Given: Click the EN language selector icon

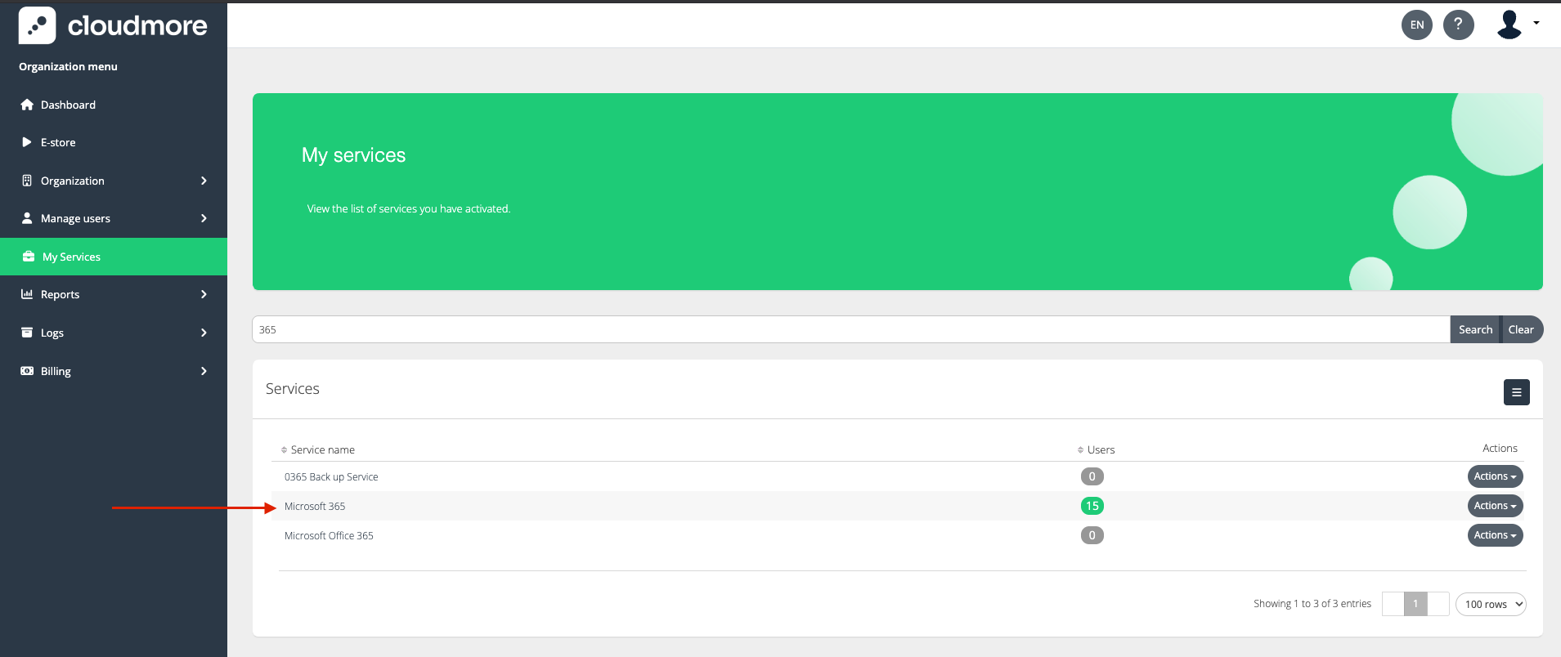Looking at the screenshot, I should pos(1417,25).
